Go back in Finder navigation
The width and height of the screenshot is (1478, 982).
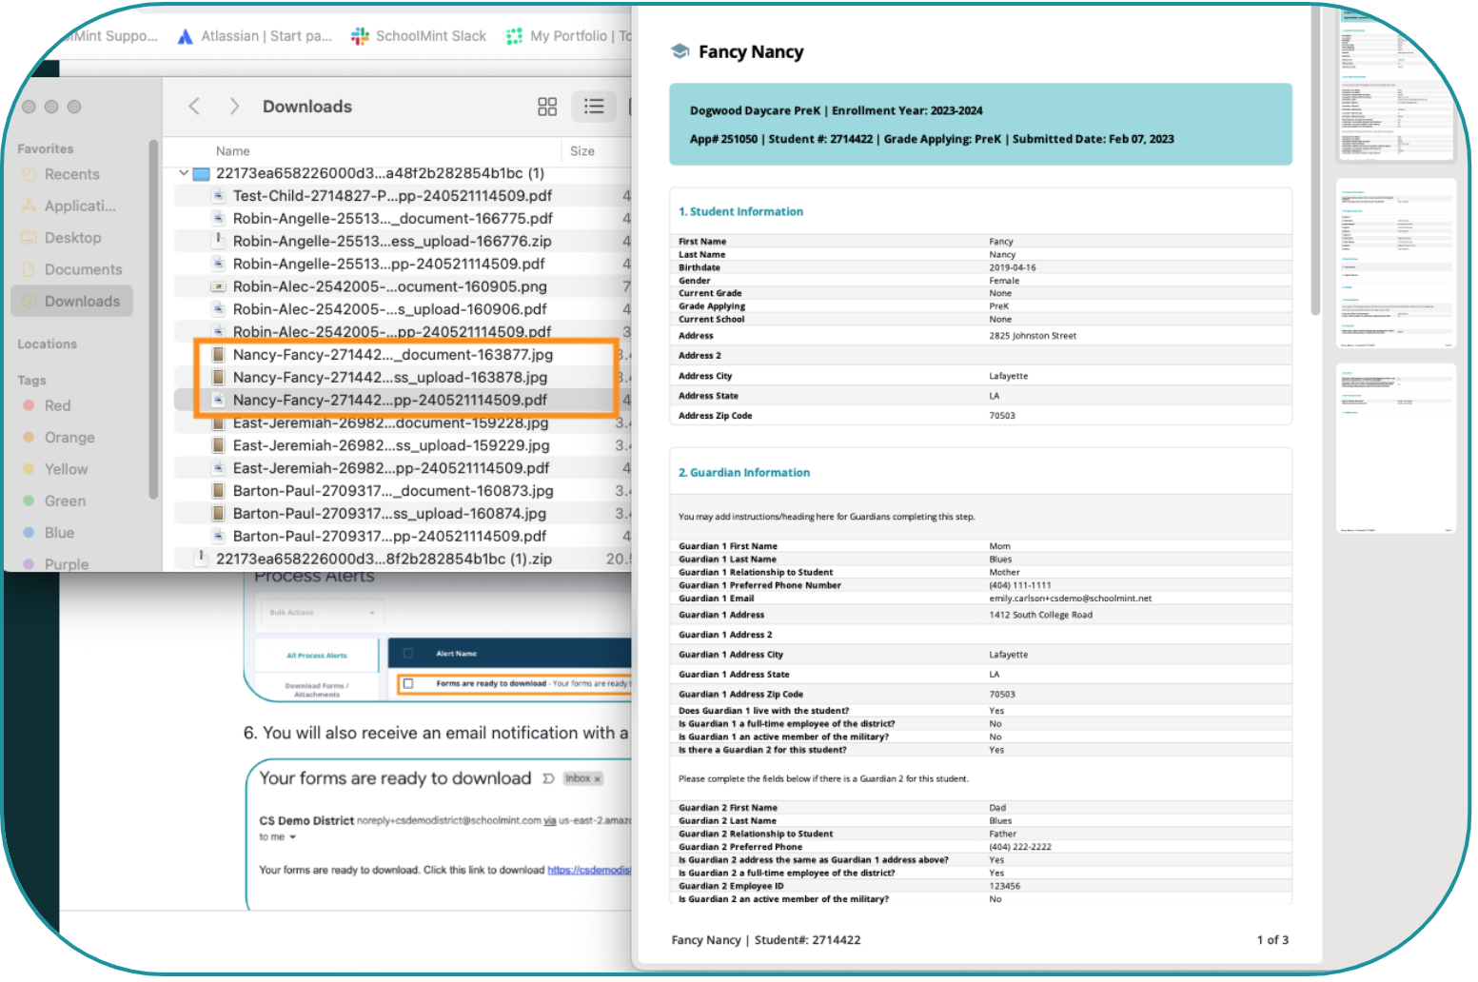coord(194,107)
